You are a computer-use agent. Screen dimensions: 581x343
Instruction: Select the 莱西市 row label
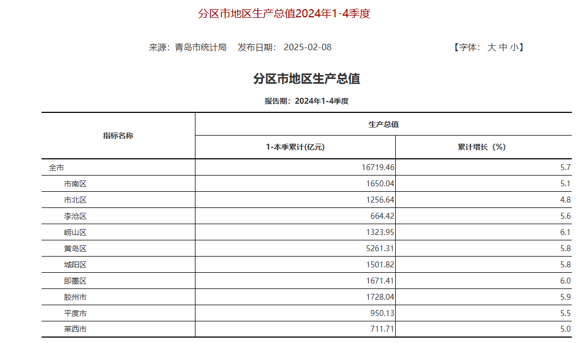75,329
